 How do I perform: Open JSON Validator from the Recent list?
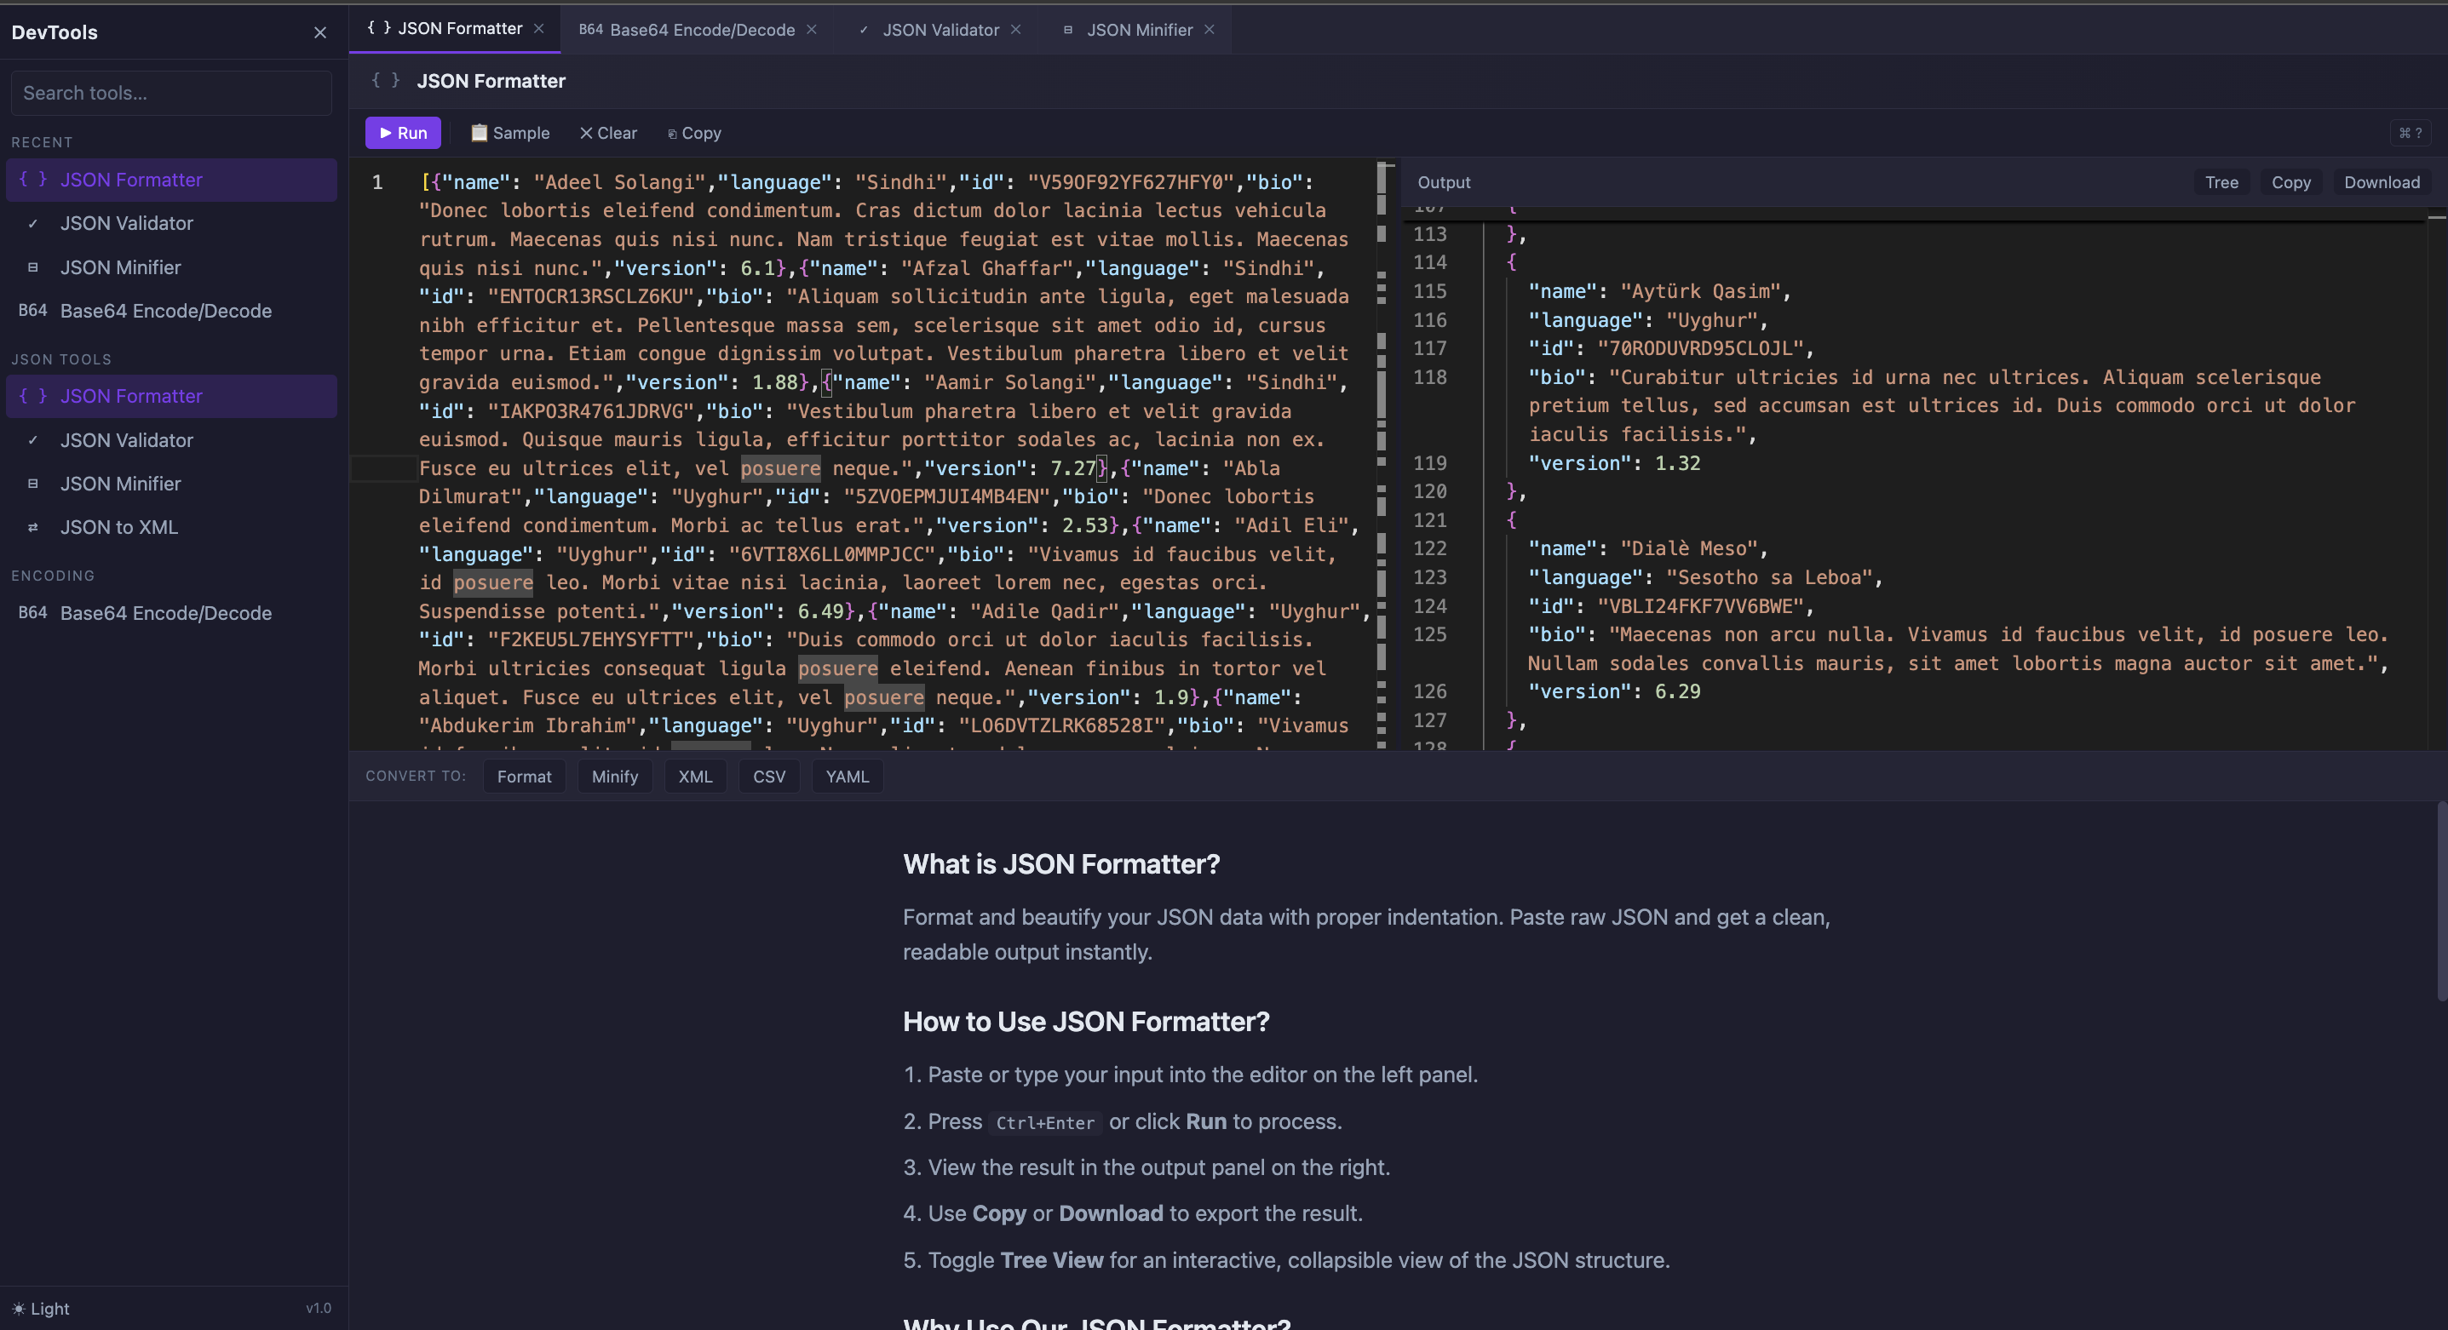coord(125,223)
